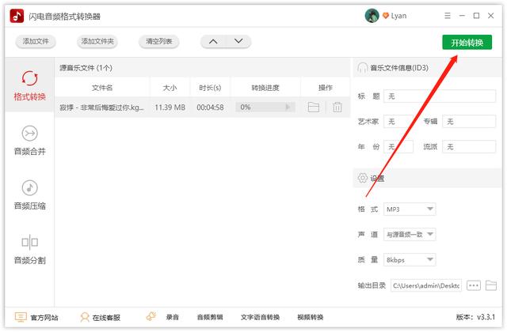The image size is (507, 332).
Task: Open 音频剪辑 audio editing link
Action: click(x=210, y=318)
